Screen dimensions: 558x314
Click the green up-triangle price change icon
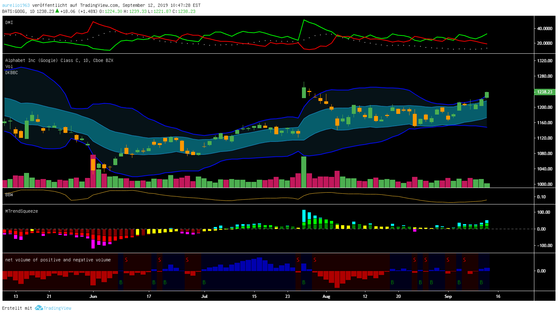point(57,11)
